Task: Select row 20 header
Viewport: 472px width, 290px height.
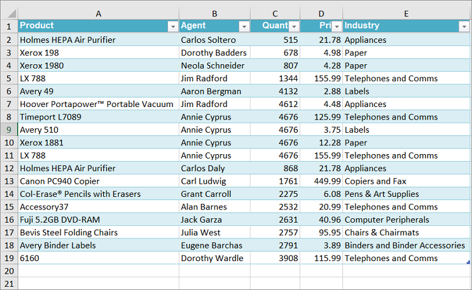Action: tap(9, 271)
